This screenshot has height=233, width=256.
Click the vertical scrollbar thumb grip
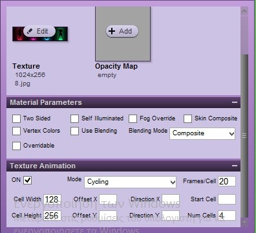(244, 136)
